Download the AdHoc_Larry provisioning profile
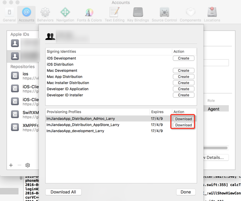The height and width of the screenshot is (201, 241). [x=184, y=119]
